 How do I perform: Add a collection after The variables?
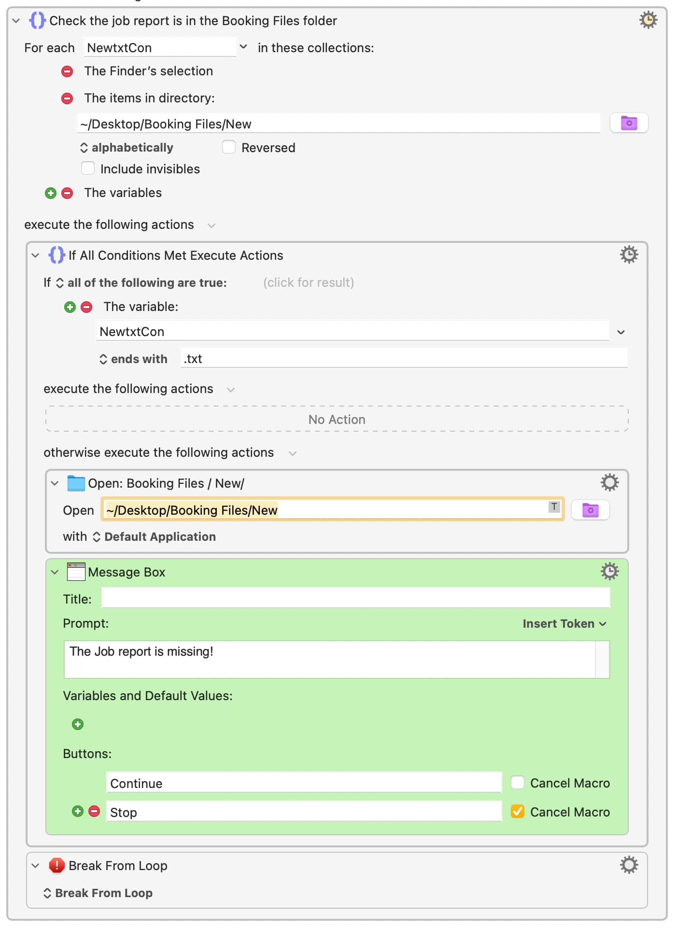(x=51, y=193)
